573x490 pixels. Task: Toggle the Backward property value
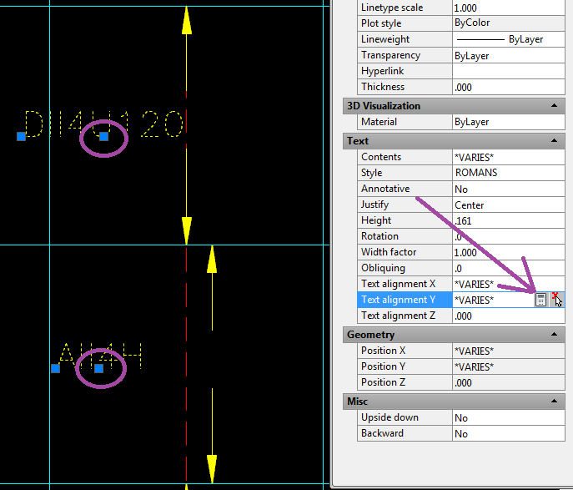coord(507,433)
